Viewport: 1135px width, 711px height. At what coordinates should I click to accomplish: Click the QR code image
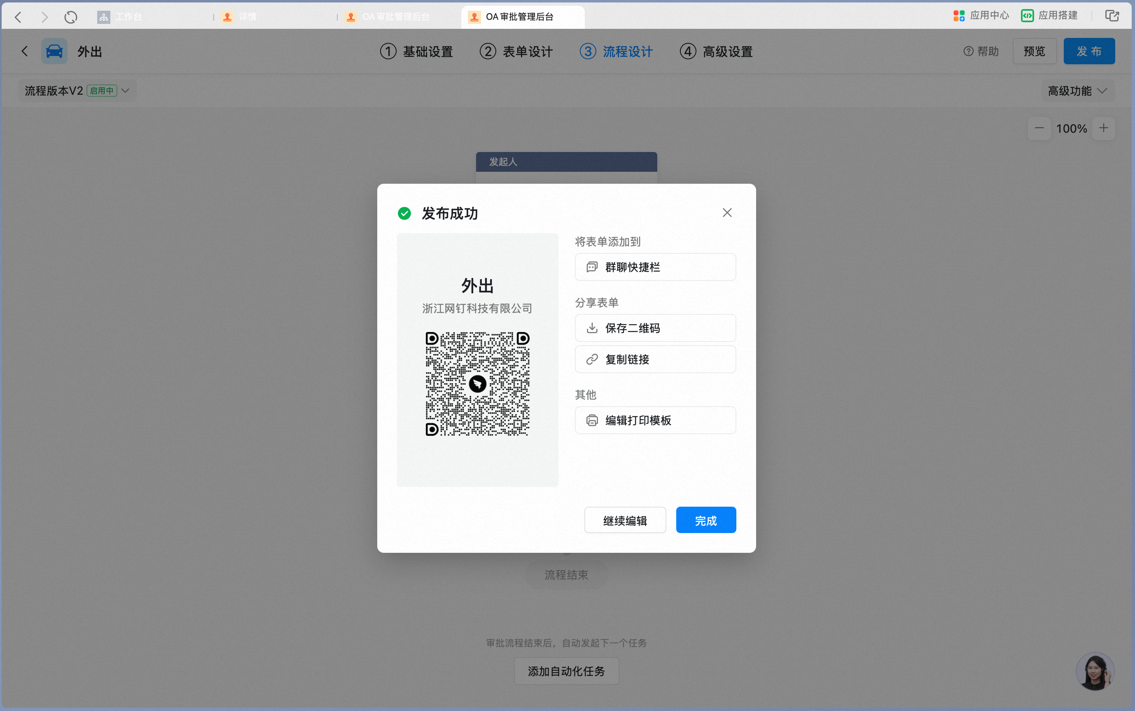(x=477, y=384)
